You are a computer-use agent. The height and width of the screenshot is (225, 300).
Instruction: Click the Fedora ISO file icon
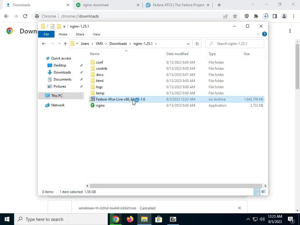point(93,99)
